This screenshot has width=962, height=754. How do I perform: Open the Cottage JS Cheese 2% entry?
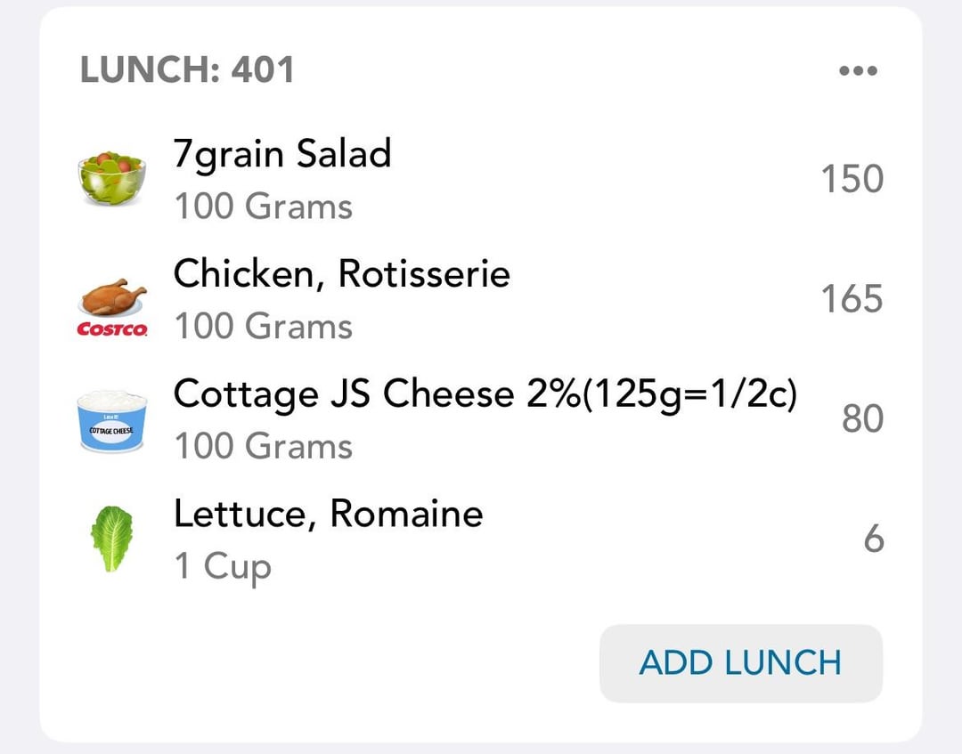pyautogui.click(x=481, y=419)
